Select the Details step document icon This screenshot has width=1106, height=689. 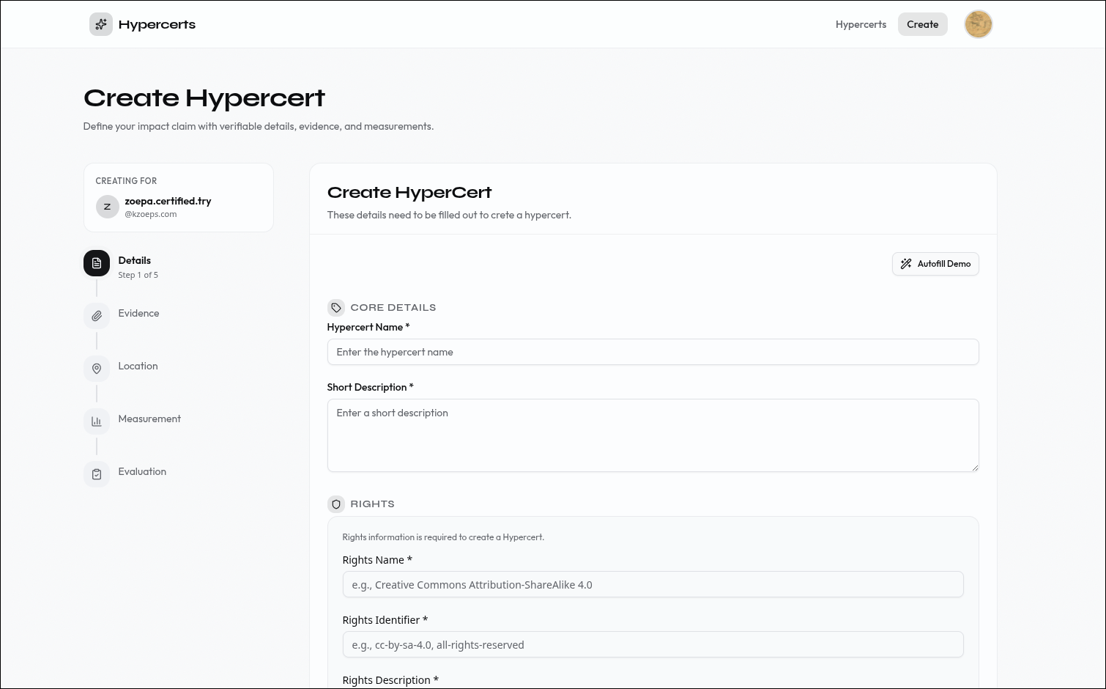[97, 263]
